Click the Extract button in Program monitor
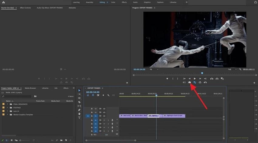 tap(217, 79)
